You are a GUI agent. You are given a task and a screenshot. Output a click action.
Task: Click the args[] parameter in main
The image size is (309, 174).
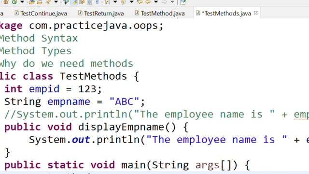click(x=213, y=165)
